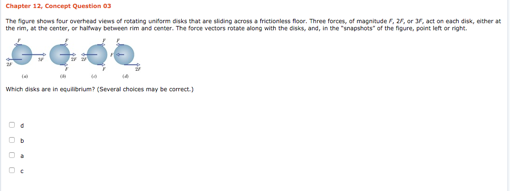Click the 'Which disks are in equilibrium?' question text
Image resolution: width=510 pixels, height=191 pixels.
[100, 89]
